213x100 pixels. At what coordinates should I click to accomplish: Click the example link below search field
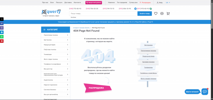coord(73,17)
